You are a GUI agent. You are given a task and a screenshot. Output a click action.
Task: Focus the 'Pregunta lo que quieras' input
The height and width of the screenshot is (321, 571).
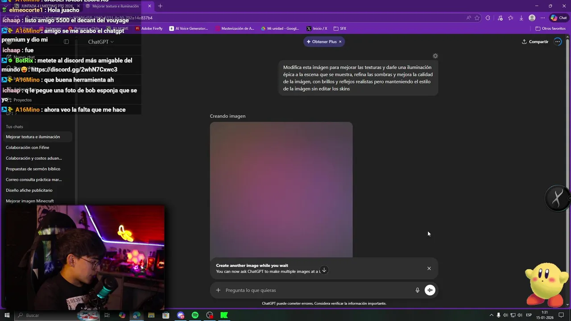(318, 290)
